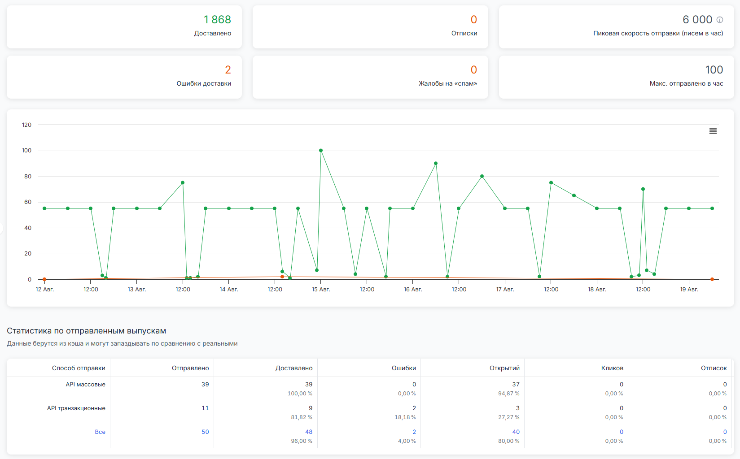Click the Открытий column header
The width and height of the screenshot is (740, 459).
[x=504, y=368]
